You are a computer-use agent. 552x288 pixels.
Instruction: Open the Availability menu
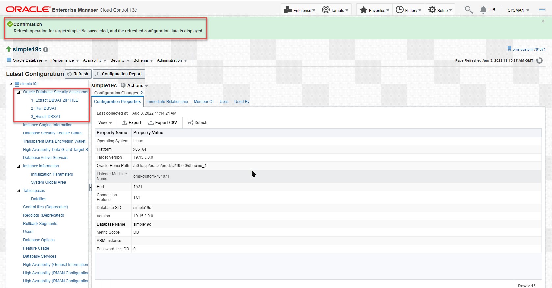[94, 60]
